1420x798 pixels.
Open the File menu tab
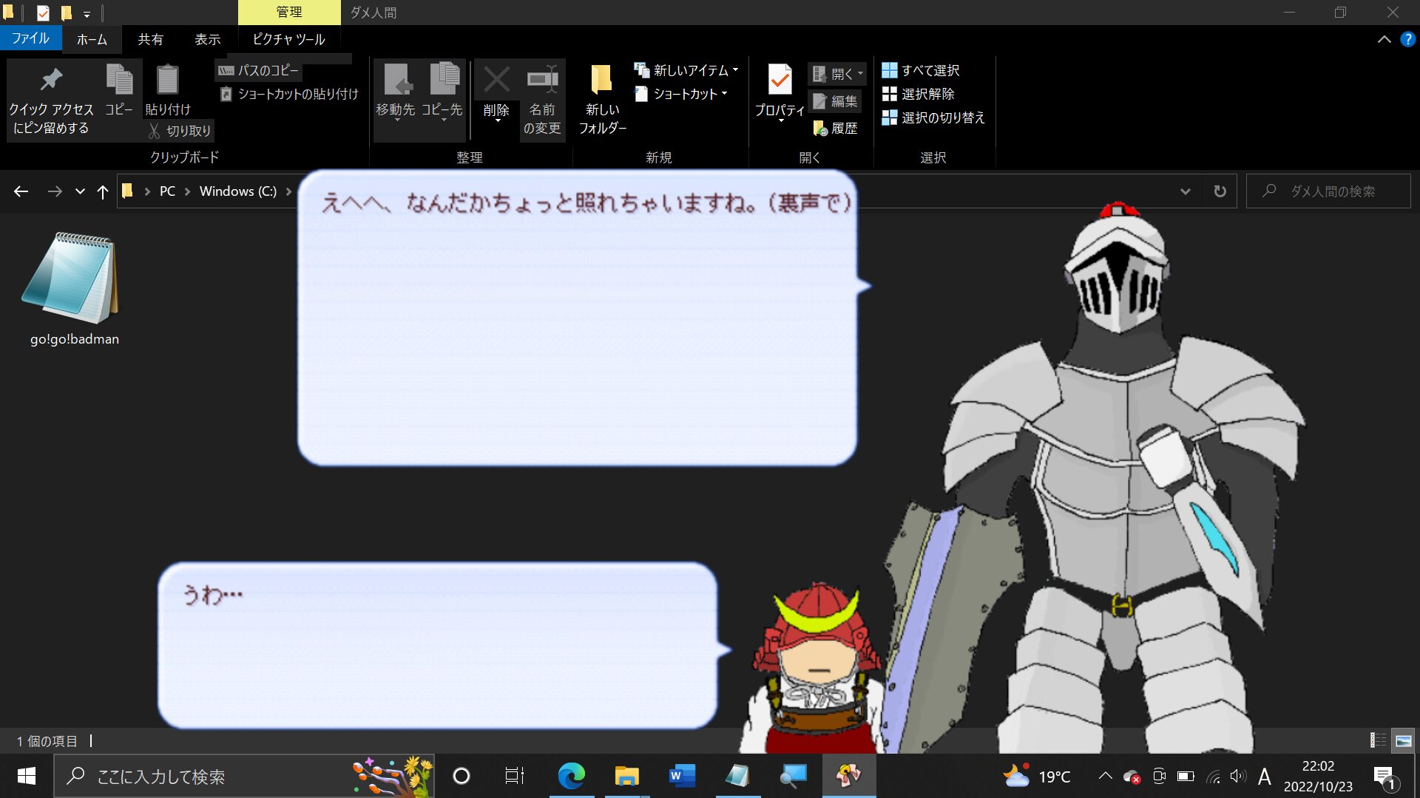point(30,38)
